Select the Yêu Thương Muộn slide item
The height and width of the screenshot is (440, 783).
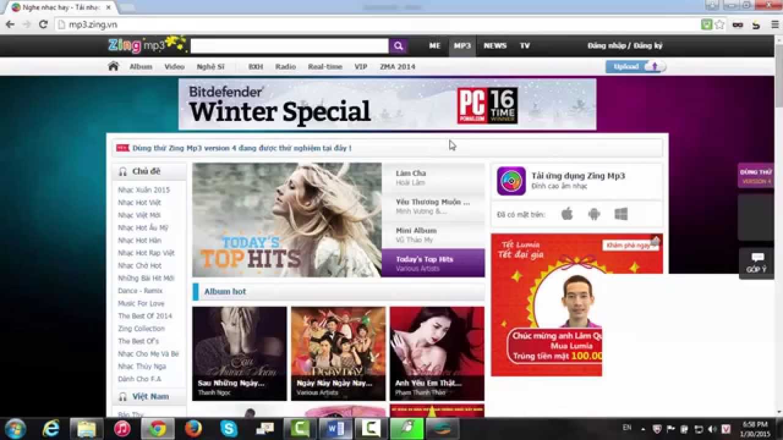point(433,206)
